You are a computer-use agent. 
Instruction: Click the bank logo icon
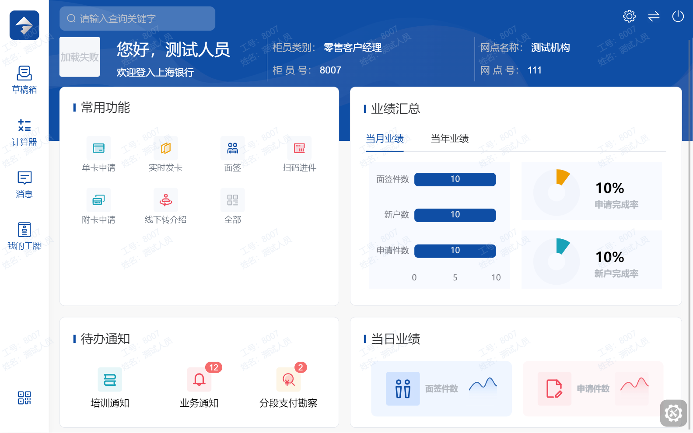pyautogui.click(x=24, y=25)
